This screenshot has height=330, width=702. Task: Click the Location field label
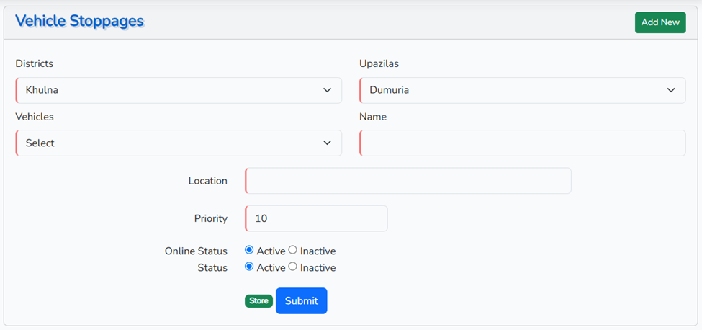point(207,181)
